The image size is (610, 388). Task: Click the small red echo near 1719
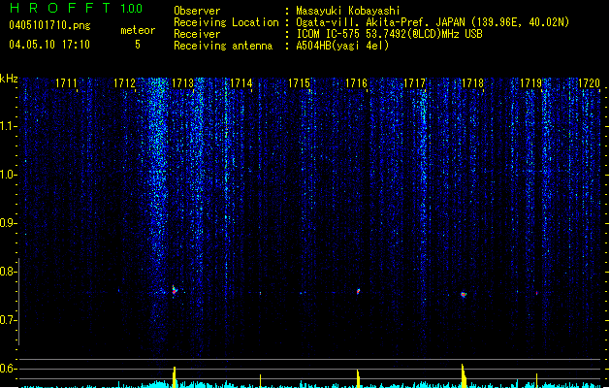coord(537,293)
